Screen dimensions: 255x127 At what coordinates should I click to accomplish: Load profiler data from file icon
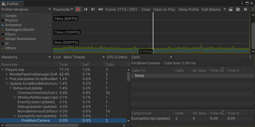[230, 10]
